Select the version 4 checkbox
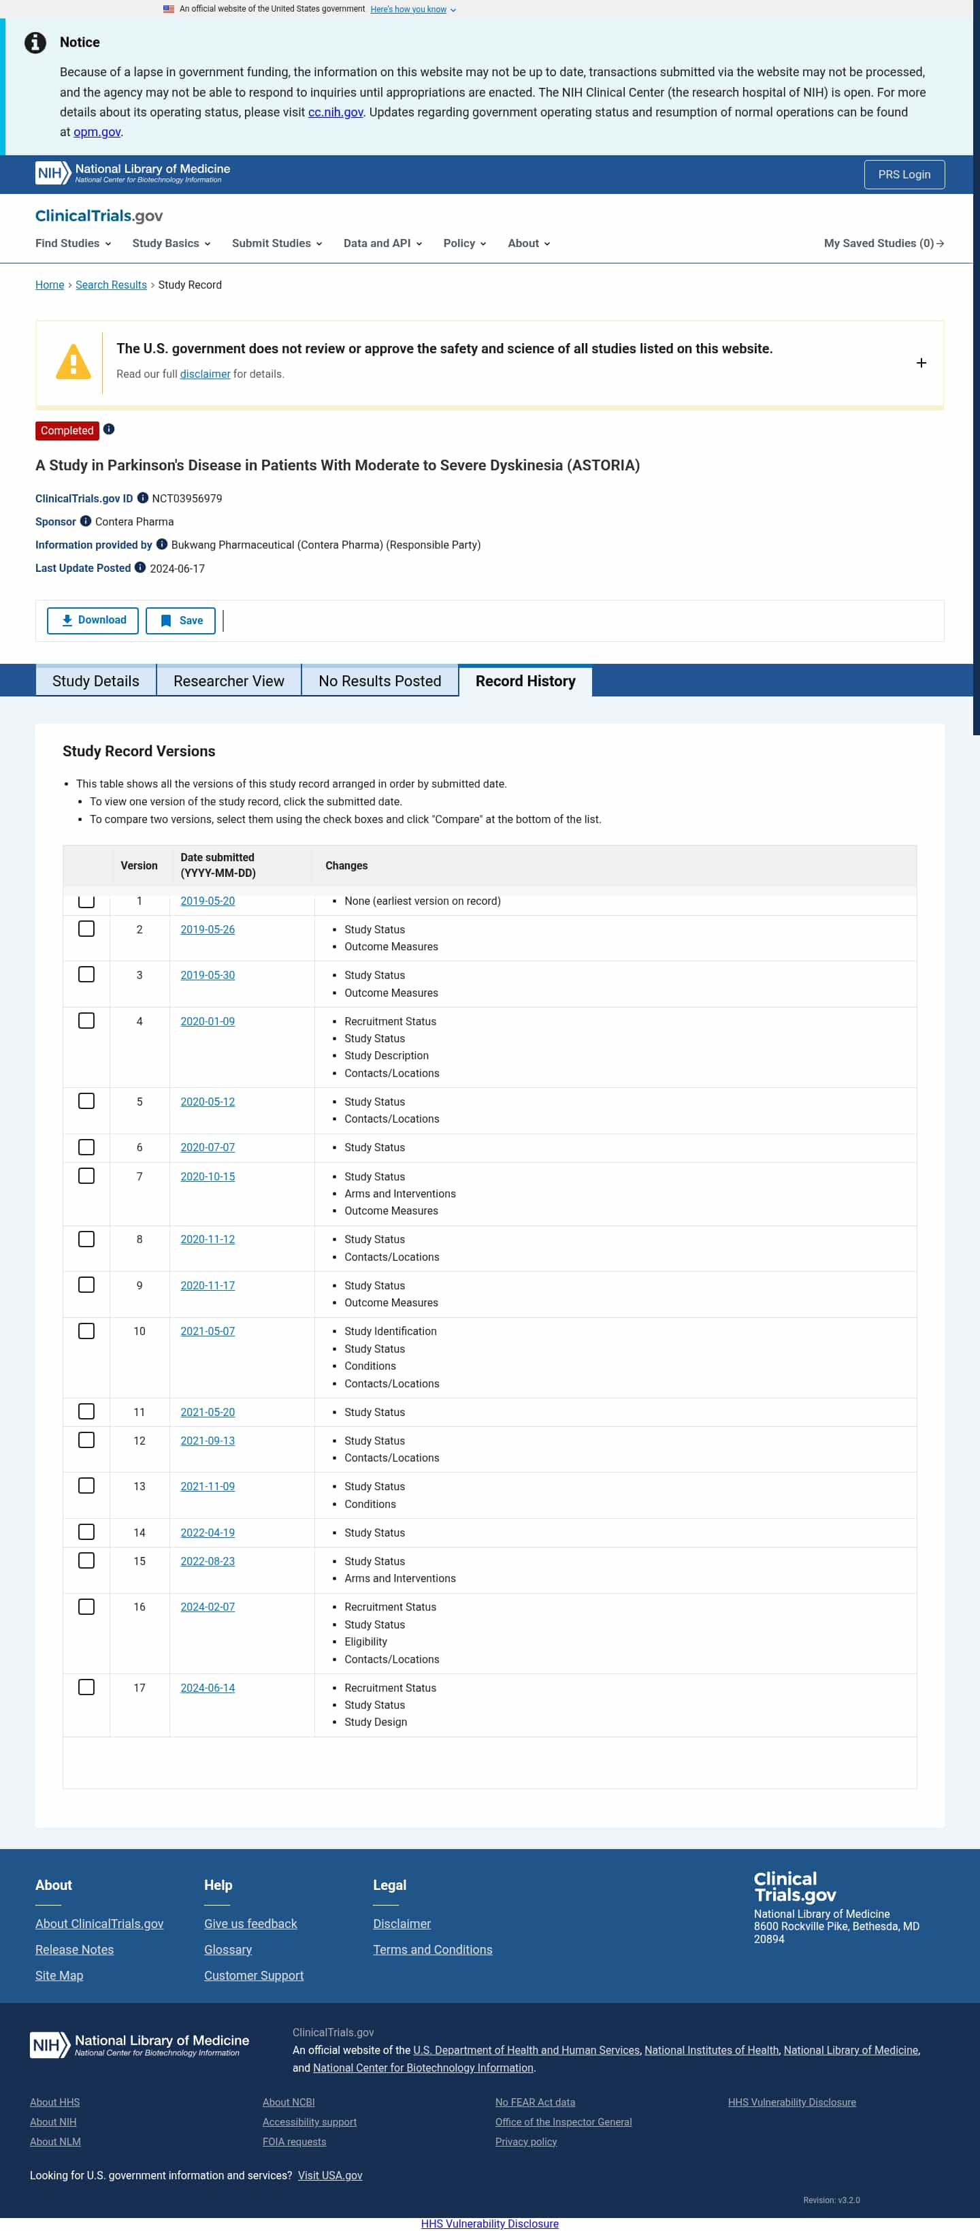The height and width of the screenshot is (2231, 980). 86,1021
